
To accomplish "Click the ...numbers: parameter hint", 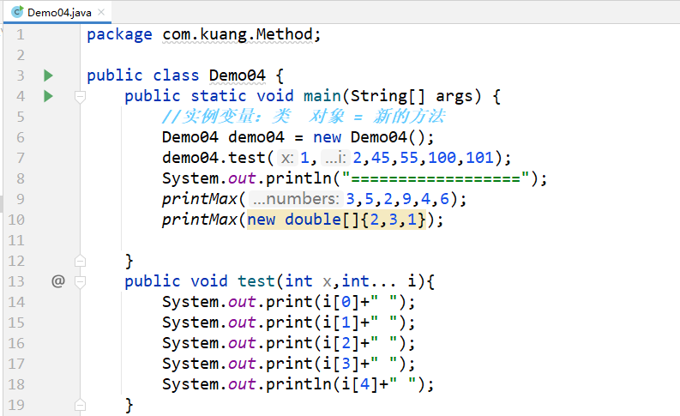I will 296,199.
